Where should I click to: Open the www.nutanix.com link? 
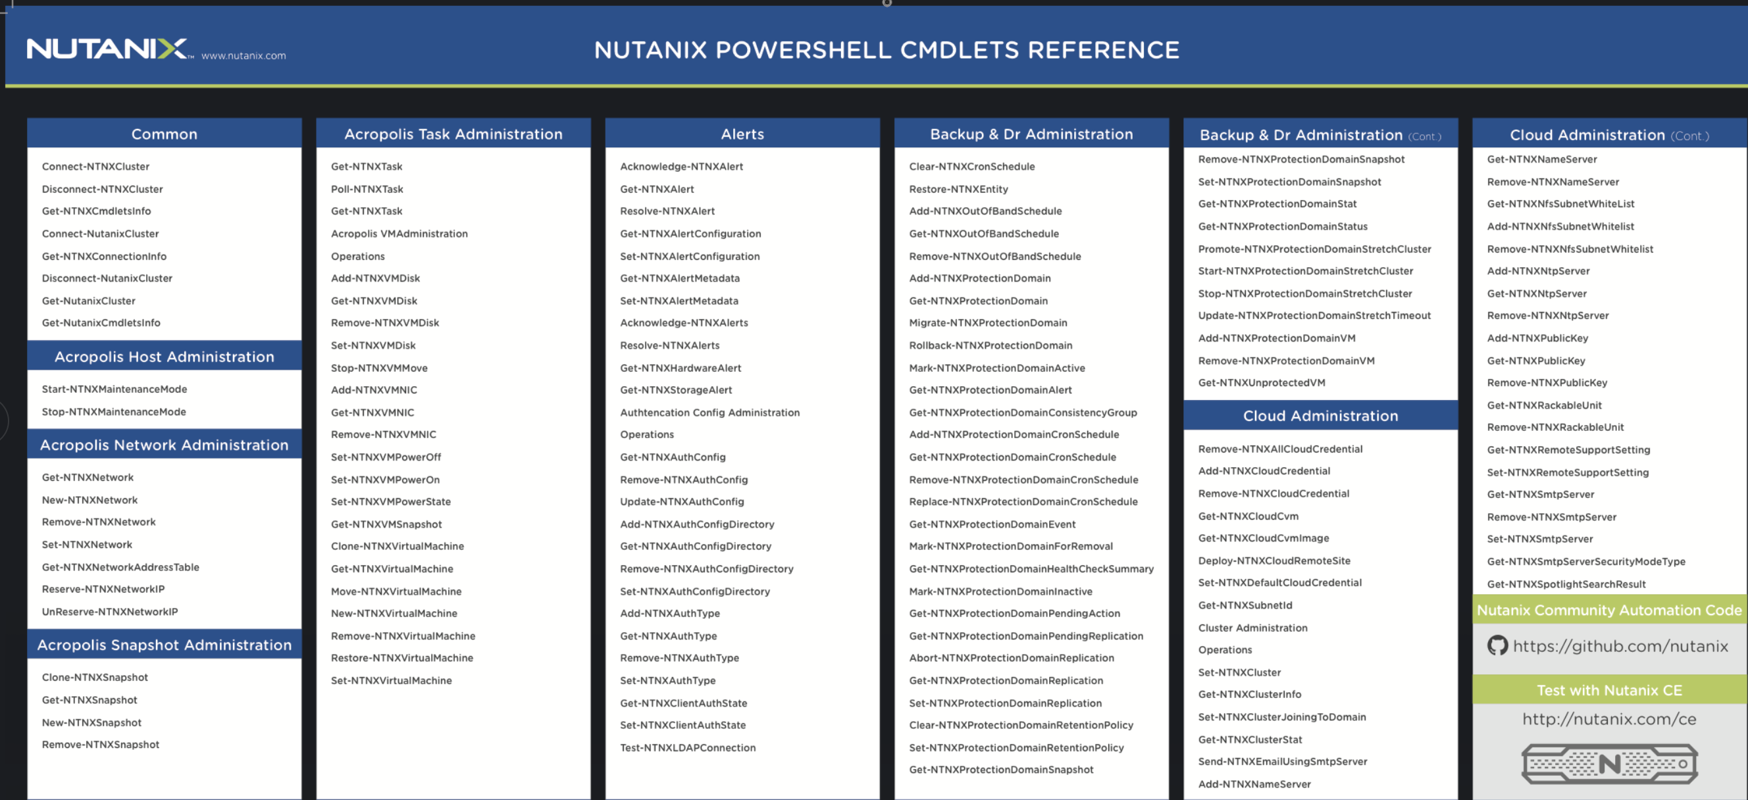244,56
